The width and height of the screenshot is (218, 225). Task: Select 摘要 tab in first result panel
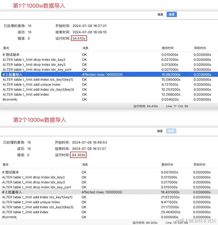tap(172, 14)
